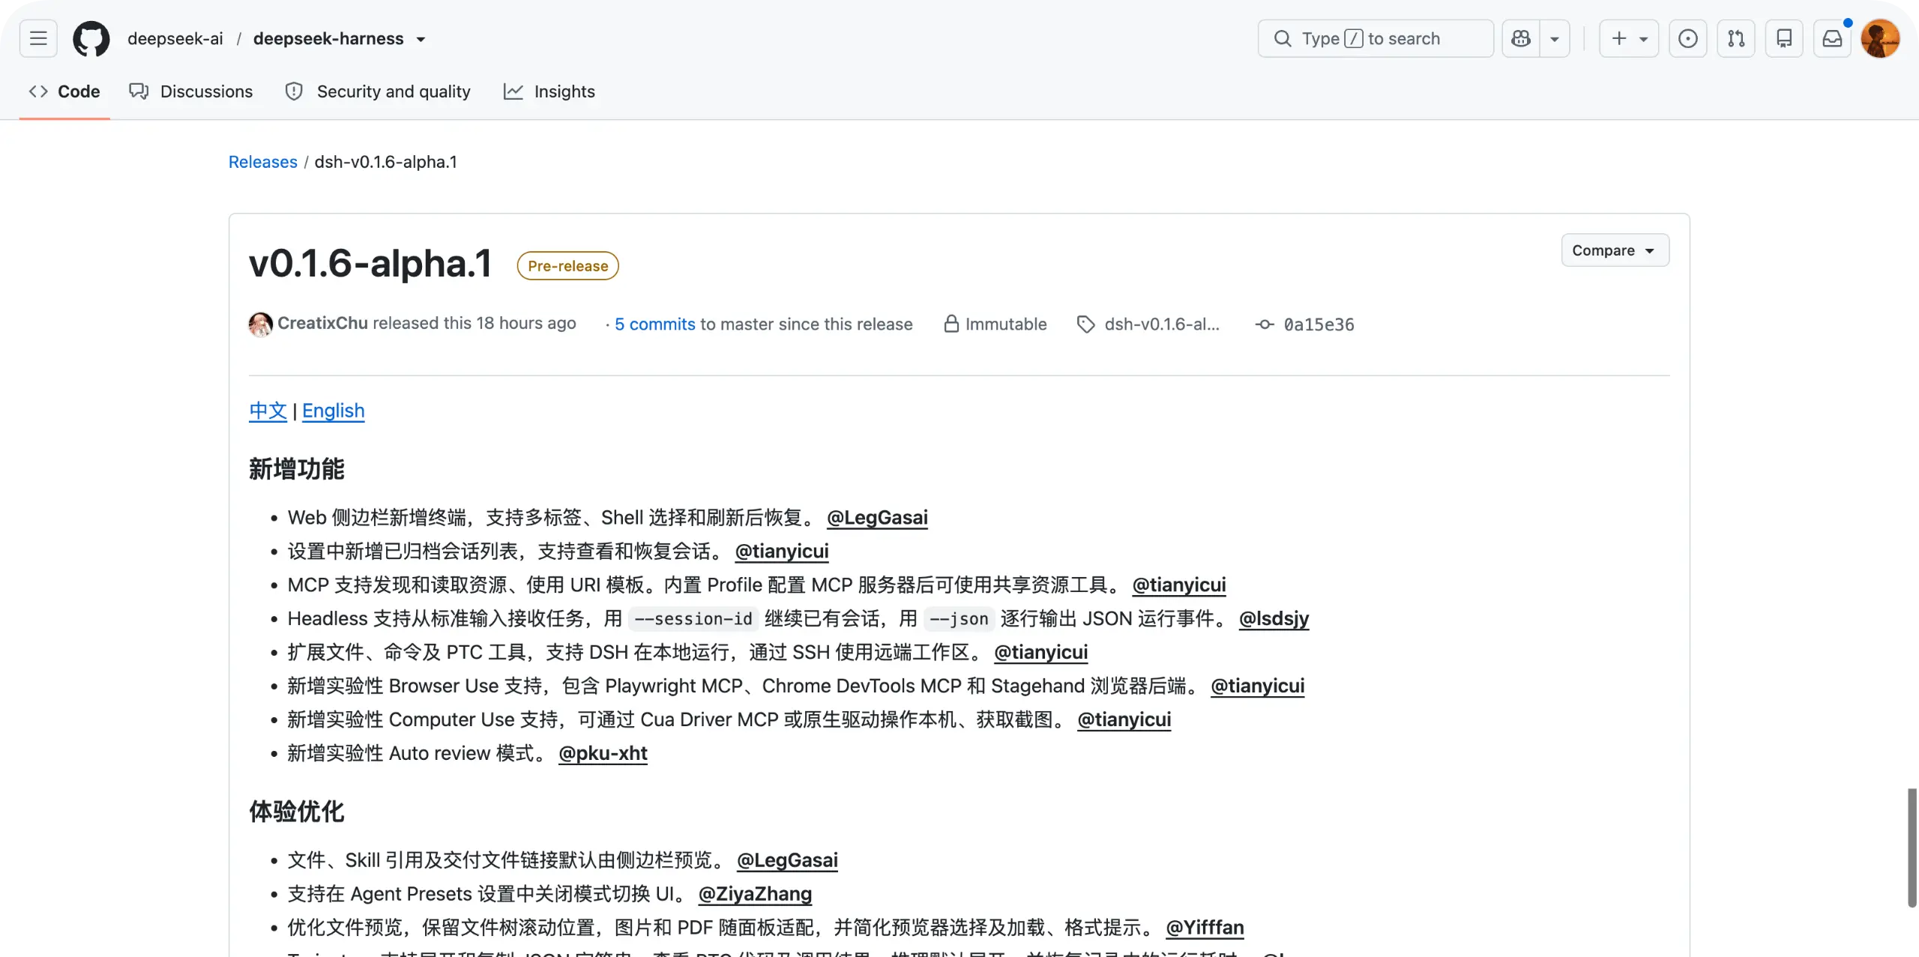Click the search field
This screenshot has width=1919, height=957.
tap(1376, 38)
